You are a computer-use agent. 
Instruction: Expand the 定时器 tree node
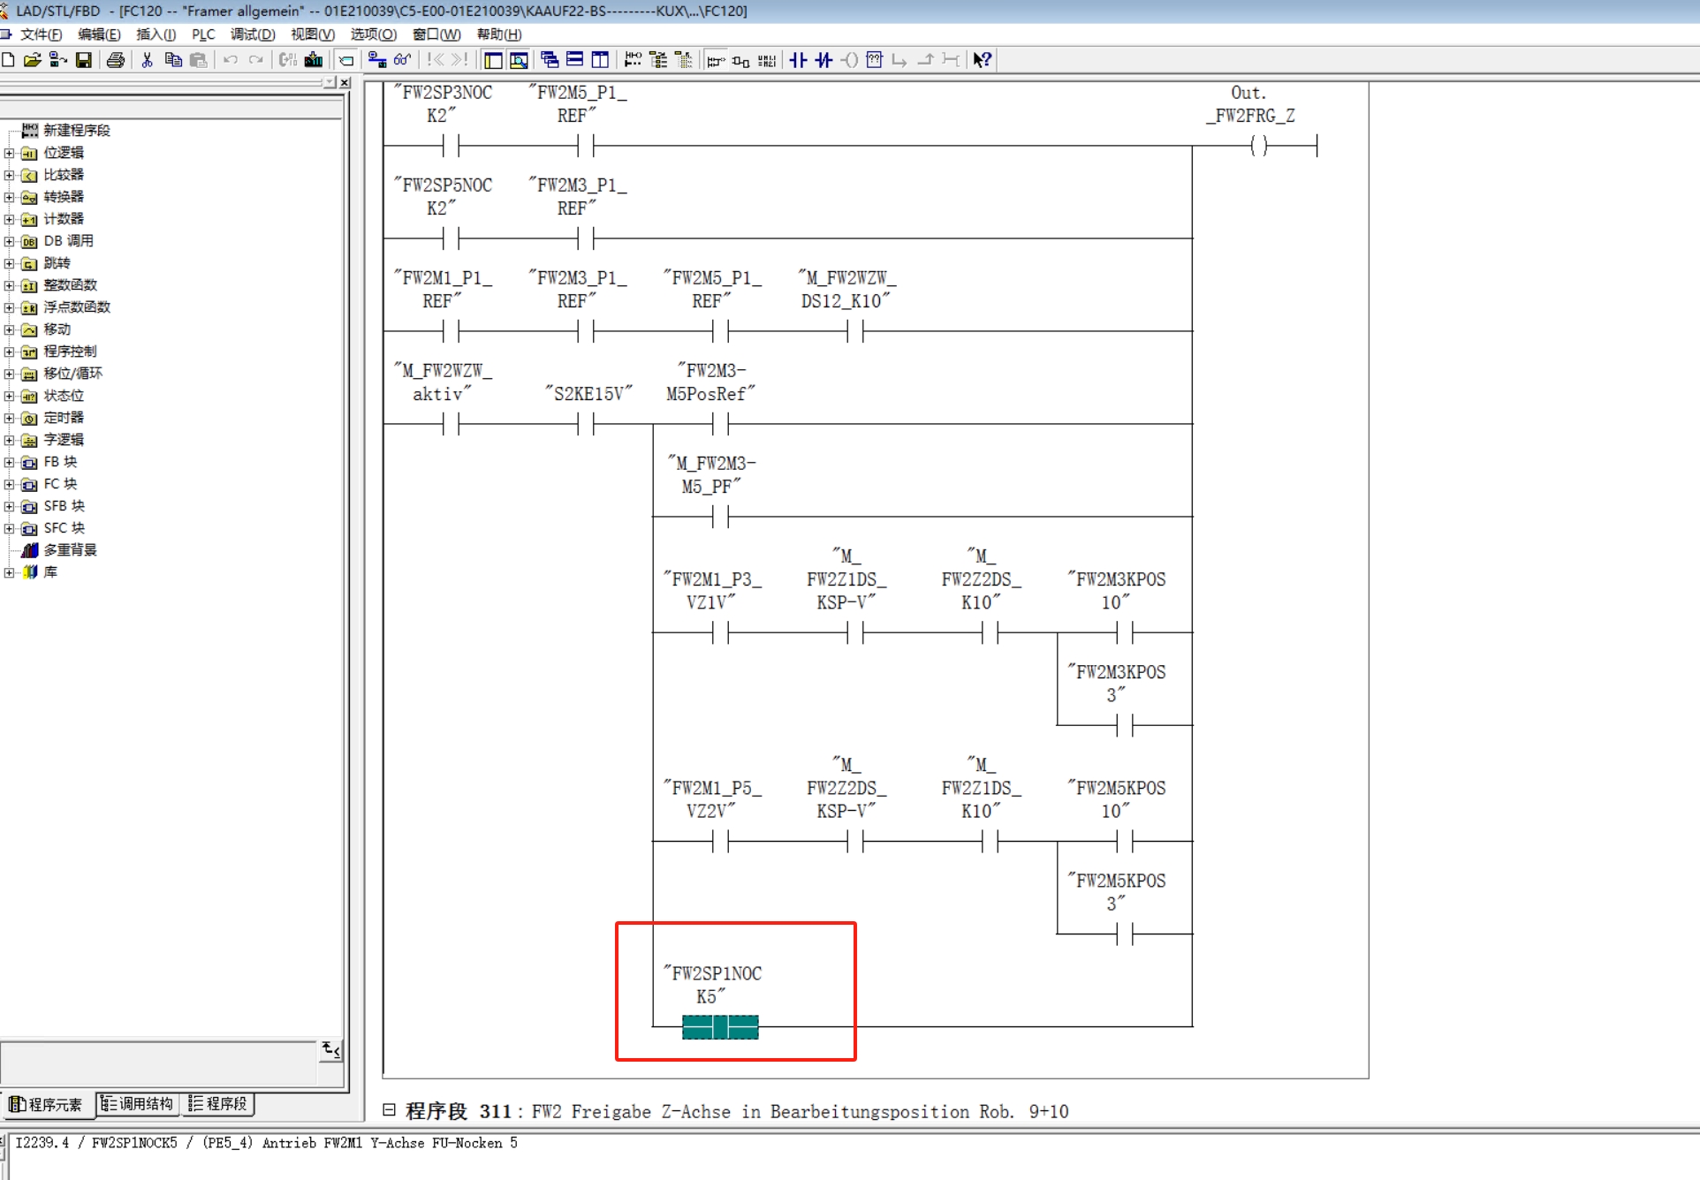click(9, 418)
